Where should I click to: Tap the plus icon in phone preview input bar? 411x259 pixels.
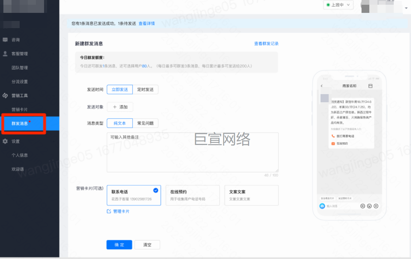click(x=376, y=206)
